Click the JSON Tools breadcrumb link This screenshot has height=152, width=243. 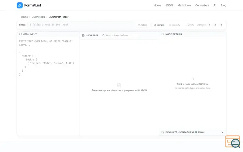point(39,17)
